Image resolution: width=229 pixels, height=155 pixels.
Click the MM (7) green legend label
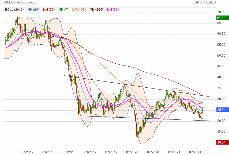tap(63, 10)
